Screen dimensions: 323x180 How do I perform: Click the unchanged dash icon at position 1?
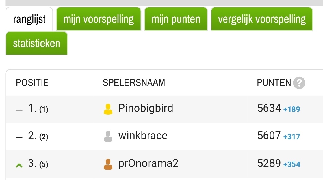click(x=19, y=110)
